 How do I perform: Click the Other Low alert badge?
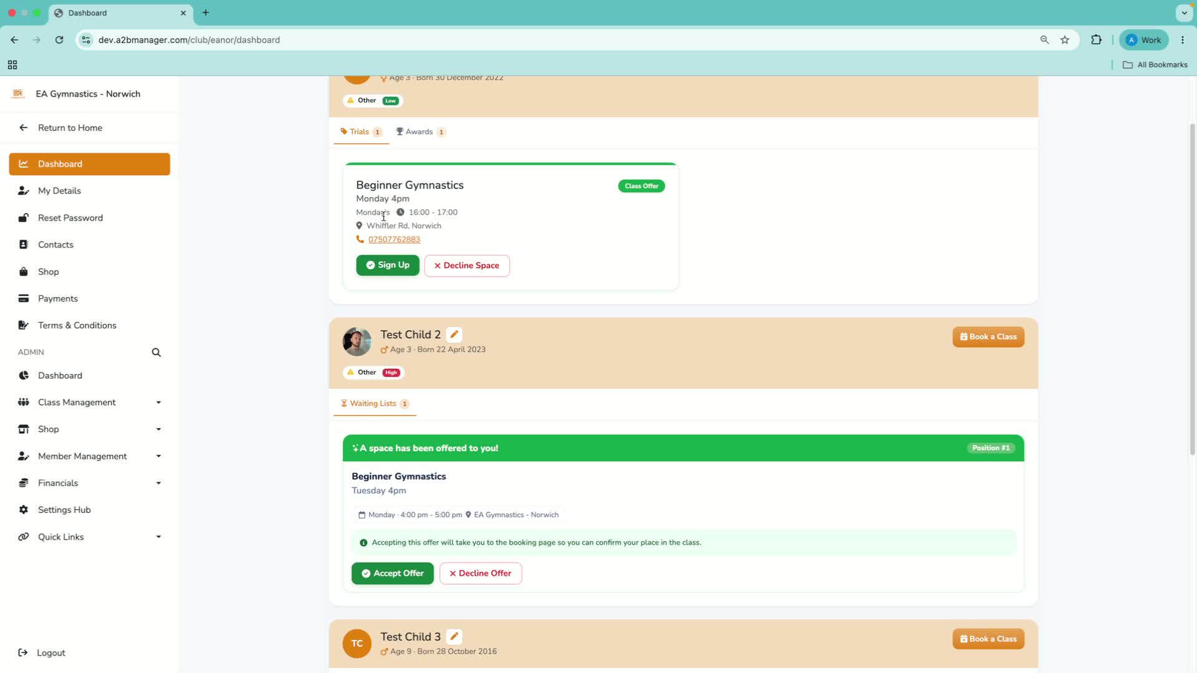373,101
